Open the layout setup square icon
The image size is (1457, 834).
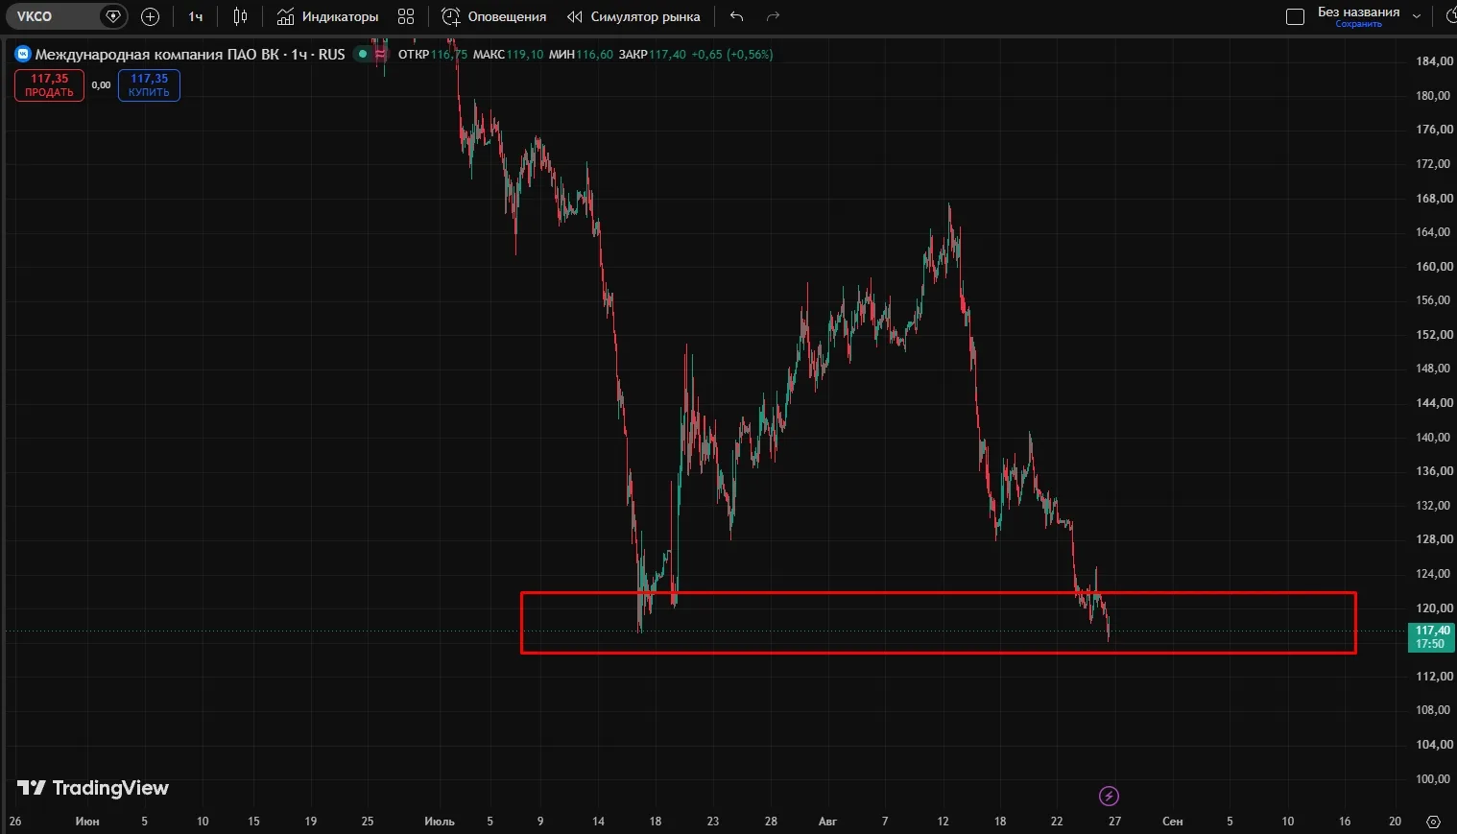click(1295, 16)
